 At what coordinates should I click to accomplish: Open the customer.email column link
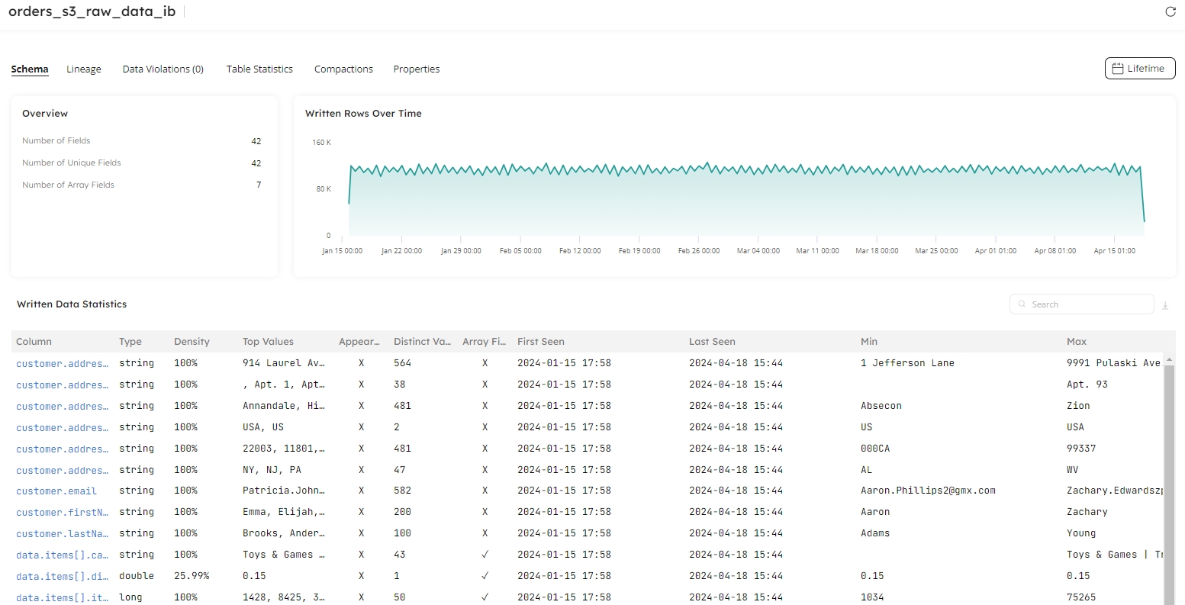56,491
